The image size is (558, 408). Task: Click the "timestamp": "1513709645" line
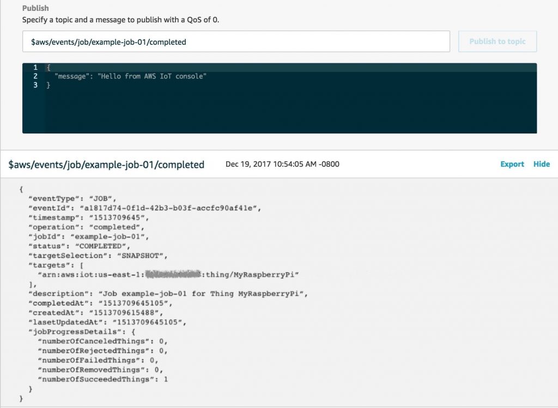tap(89, 218)
